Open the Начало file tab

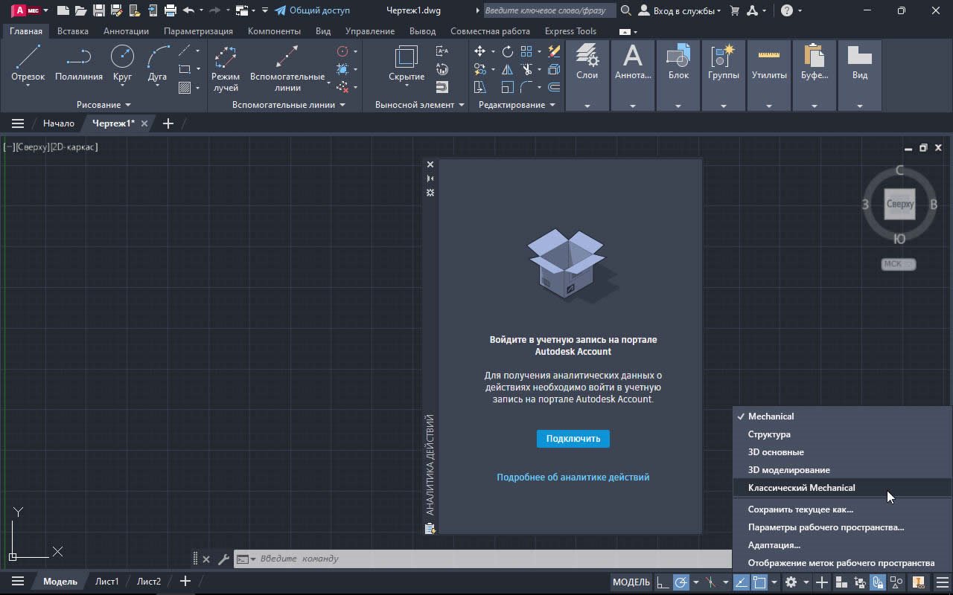tap(58, 123)
